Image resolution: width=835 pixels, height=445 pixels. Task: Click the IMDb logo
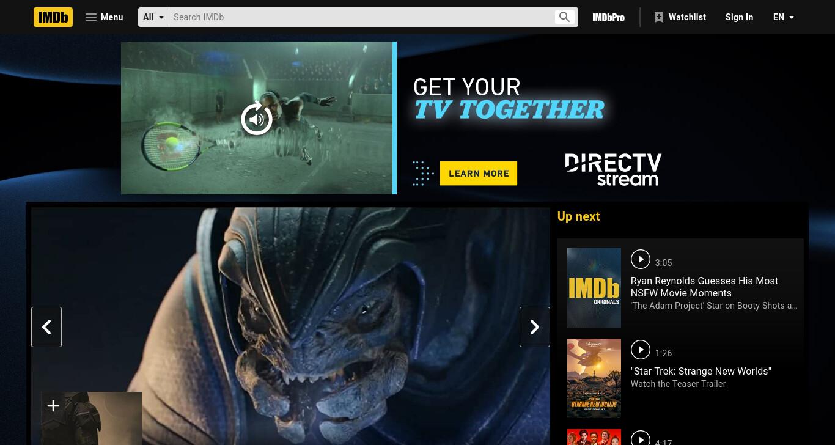pyautogui.click(x=53, y=17)
